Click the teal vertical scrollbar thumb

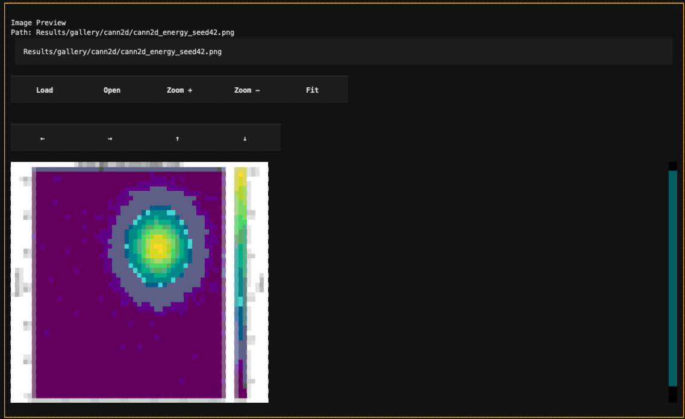pos(672,277)
